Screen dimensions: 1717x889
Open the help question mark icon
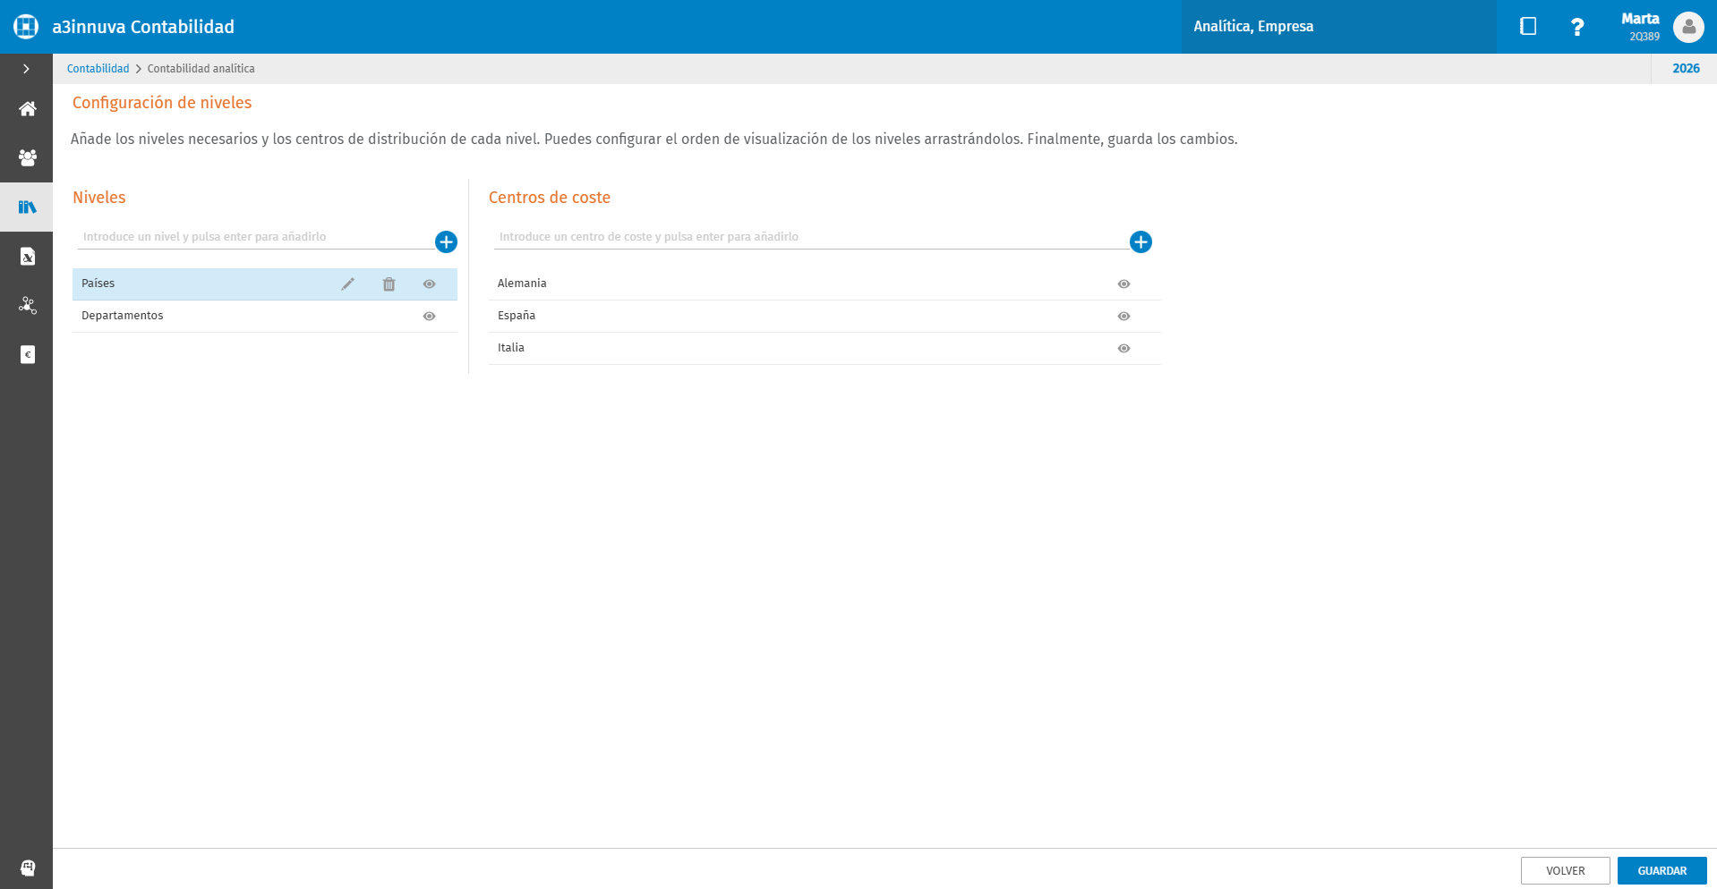click(1577, 27)
